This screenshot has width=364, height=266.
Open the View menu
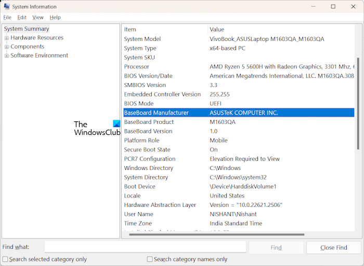point(38,17)
